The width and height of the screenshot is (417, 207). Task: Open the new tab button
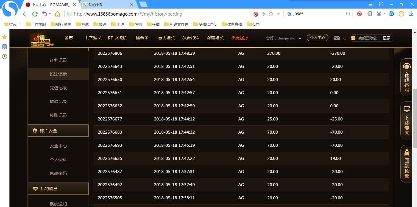click(143, 4)
